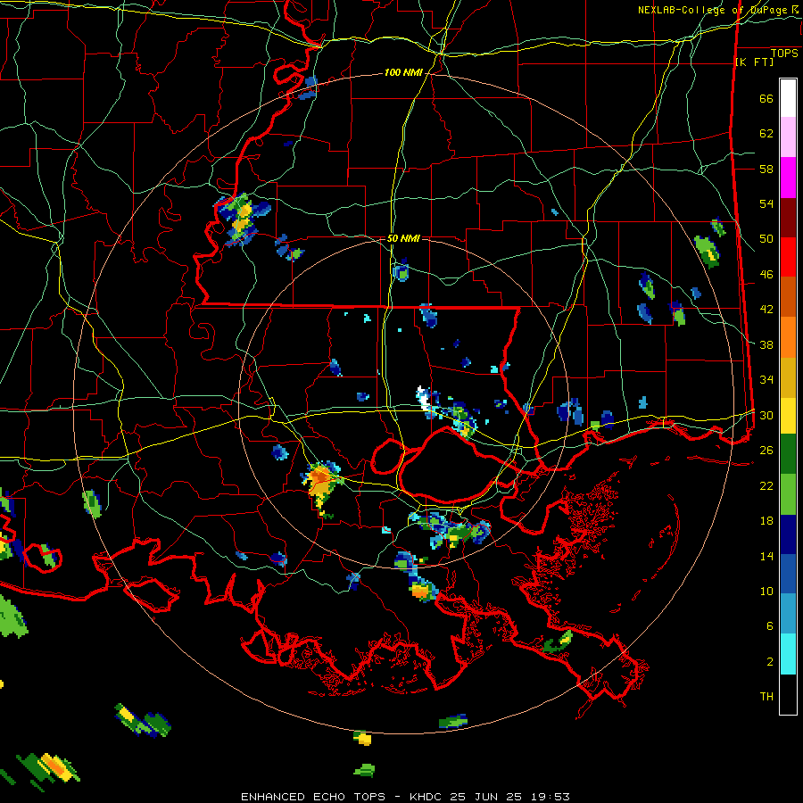Click the legend value 26
This screenshot has height=803, width=803.
coord(766,451)
